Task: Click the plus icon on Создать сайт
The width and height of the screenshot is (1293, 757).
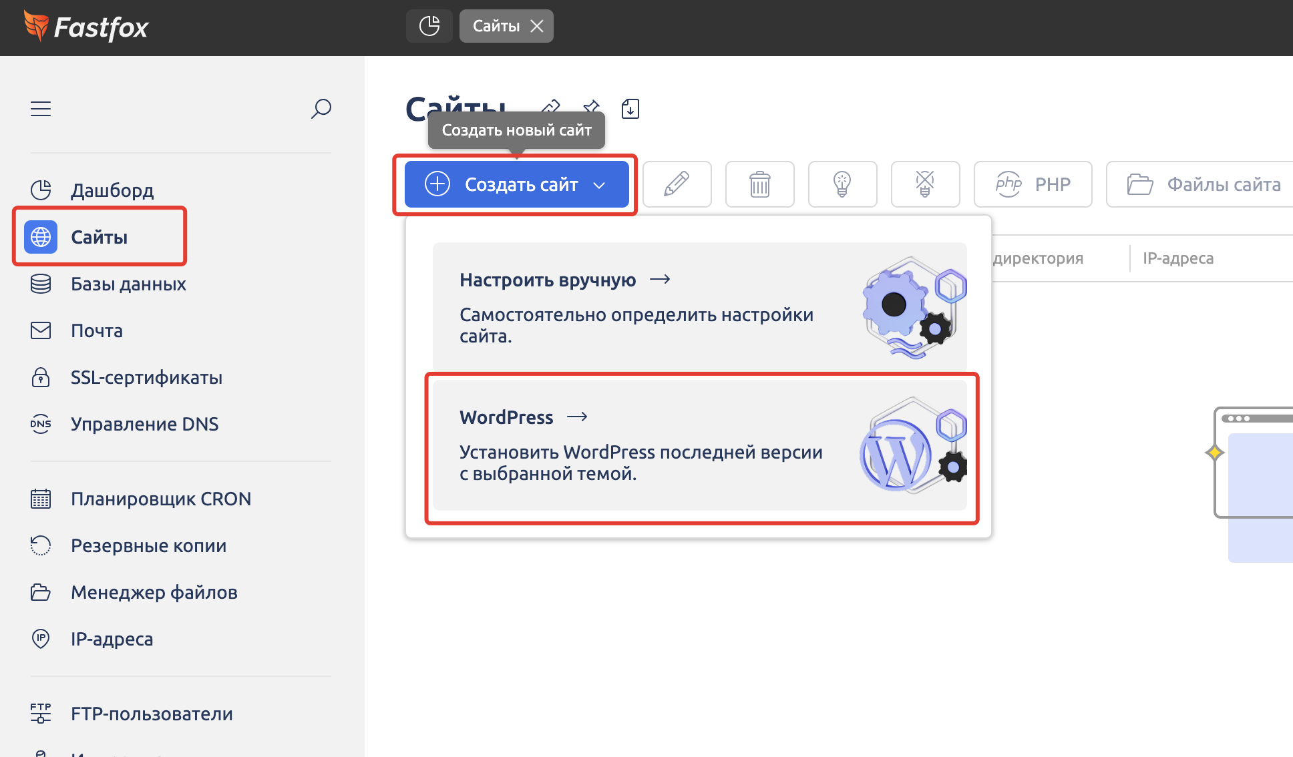Action: point(437,184)
